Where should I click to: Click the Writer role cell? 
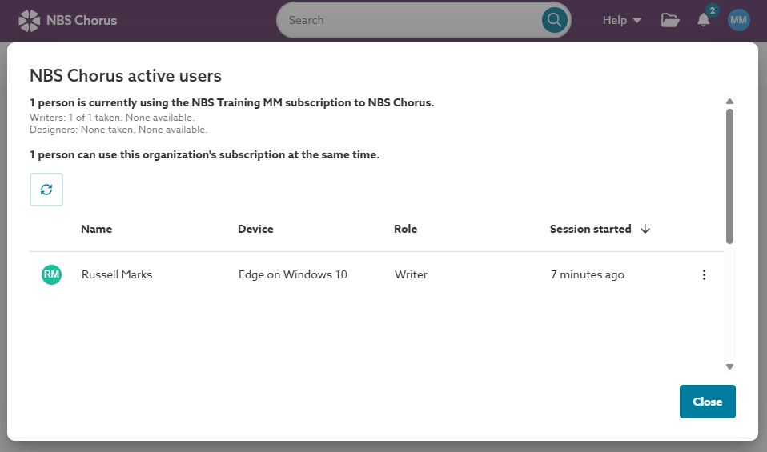(x=411, y=274)
